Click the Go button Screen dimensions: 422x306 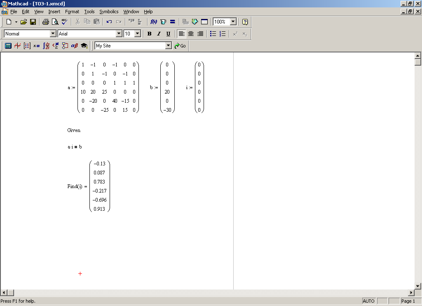tap(180, 46)
